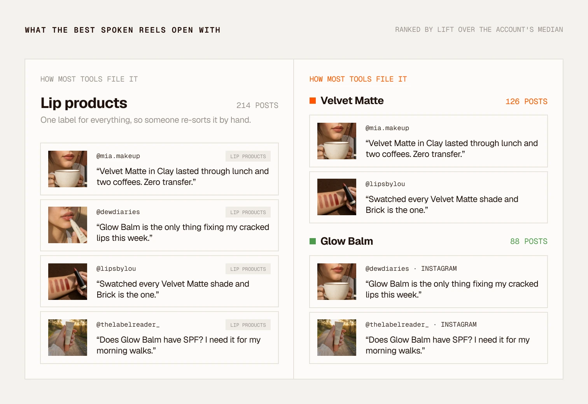Click the @mia.makeup handle in the Lip products list

point(118,156)
